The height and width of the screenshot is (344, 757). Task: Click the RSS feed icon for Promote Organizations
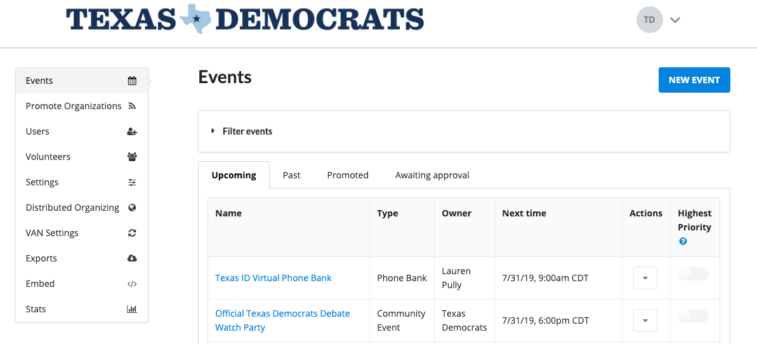[x=132, y=106]
